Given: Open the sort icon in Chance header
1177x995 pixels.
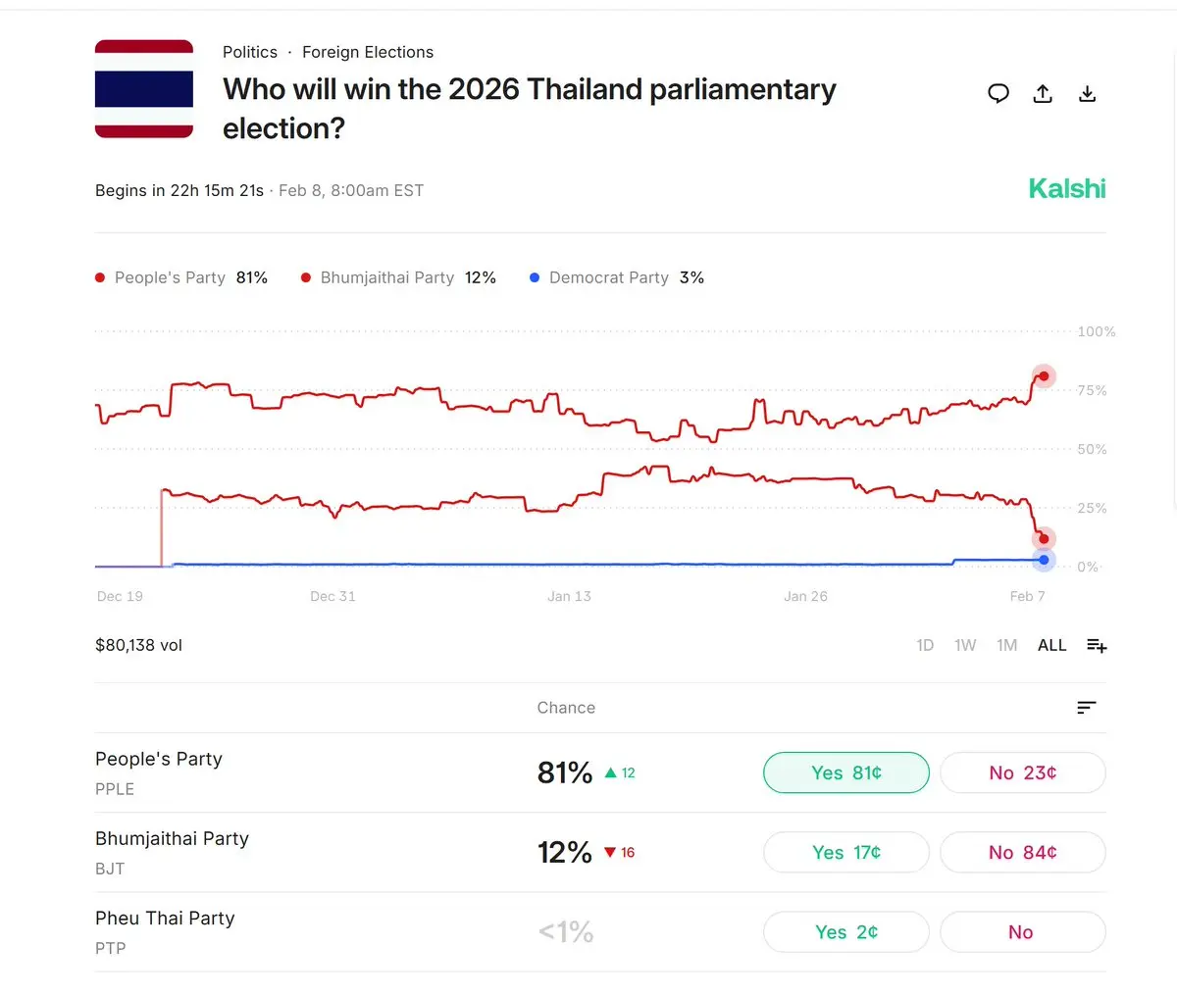Looking at the screenshot, I should click(x=1086, y=708).
